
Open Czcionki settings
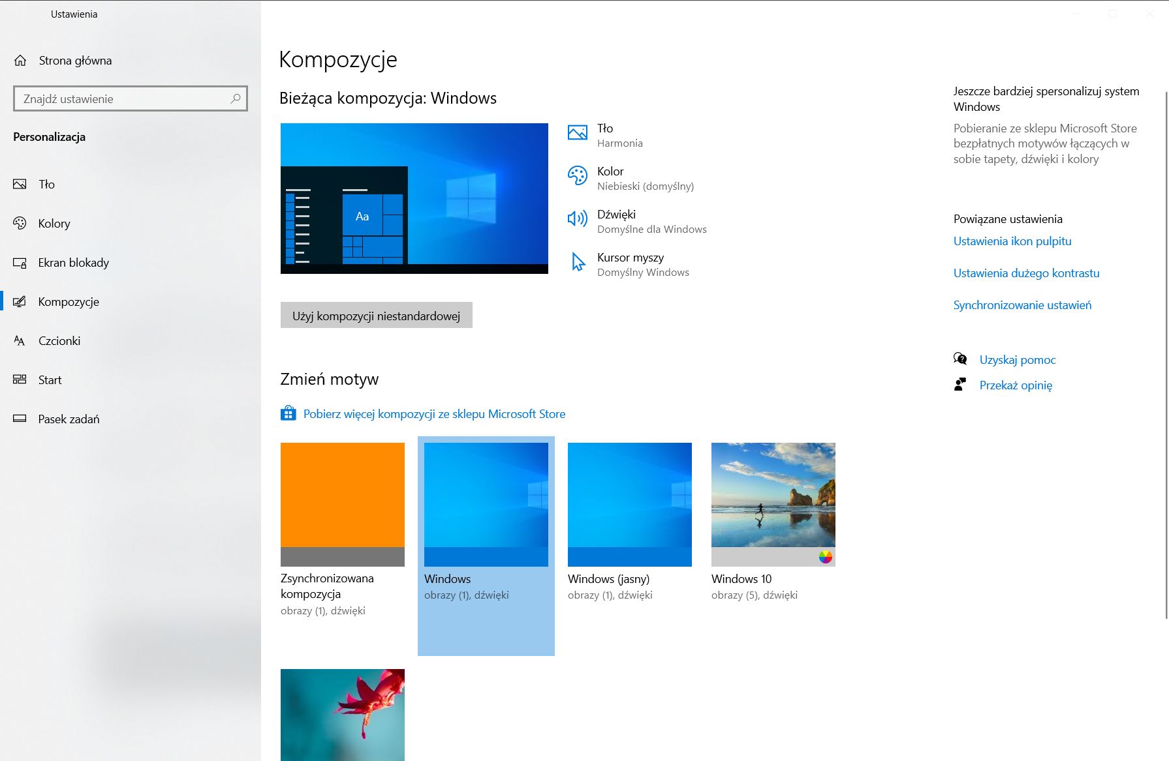pos(59,340)
